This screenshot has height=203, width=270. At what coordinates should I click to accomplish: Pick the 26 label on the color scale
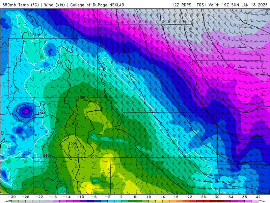(x=204, y=197)
